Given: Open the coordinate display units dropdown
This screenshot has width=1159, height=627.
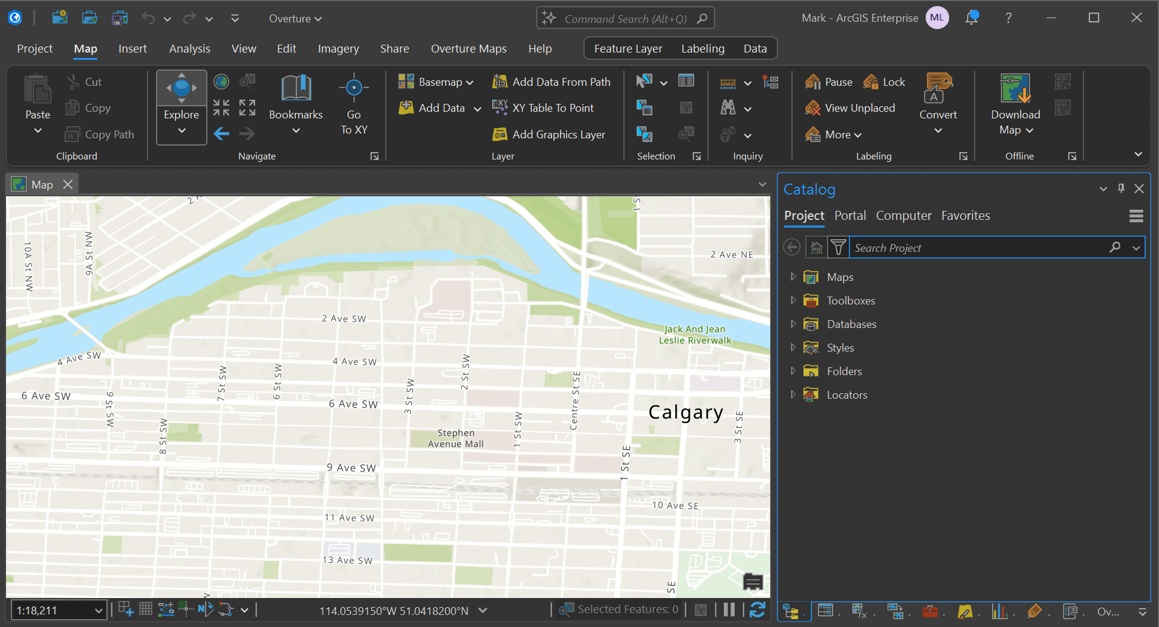Looking at the screenshot, I should pyautogui.click(x=482, y=610).
